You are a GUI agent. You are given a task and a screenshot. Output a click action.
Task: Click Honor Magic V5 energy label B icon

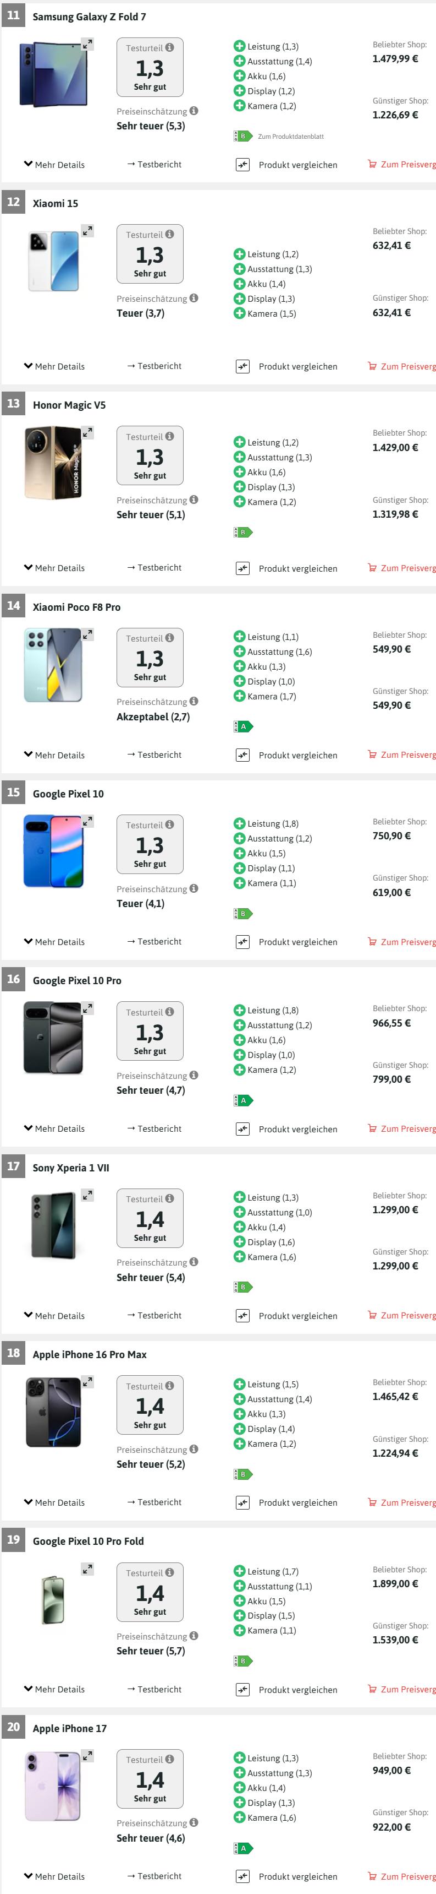(242, 531)
